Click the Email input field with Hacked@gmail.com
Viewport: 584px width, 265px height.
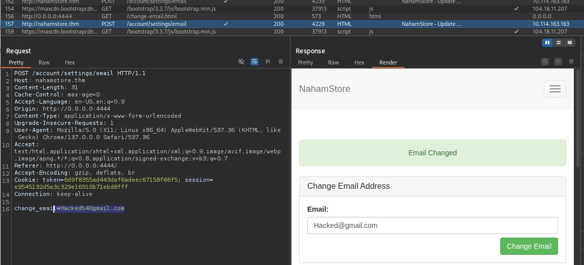tap(432, 225)
